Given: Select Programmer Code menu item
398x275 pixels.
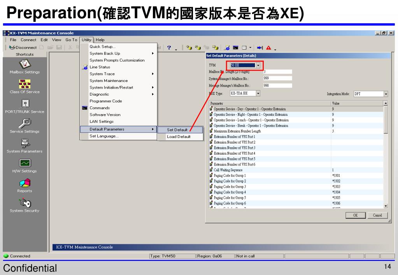Looking at the screenshot, I should (119, 101).
